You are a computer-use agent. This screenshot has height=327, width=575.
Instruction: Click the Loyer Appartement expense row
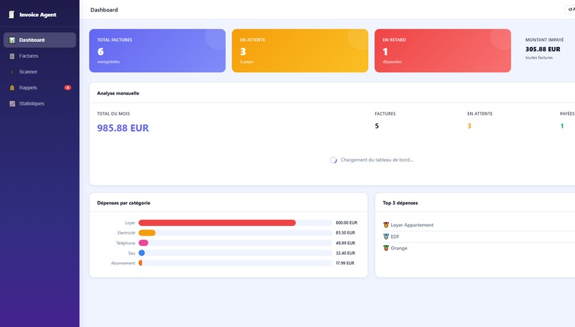point(479,225)
